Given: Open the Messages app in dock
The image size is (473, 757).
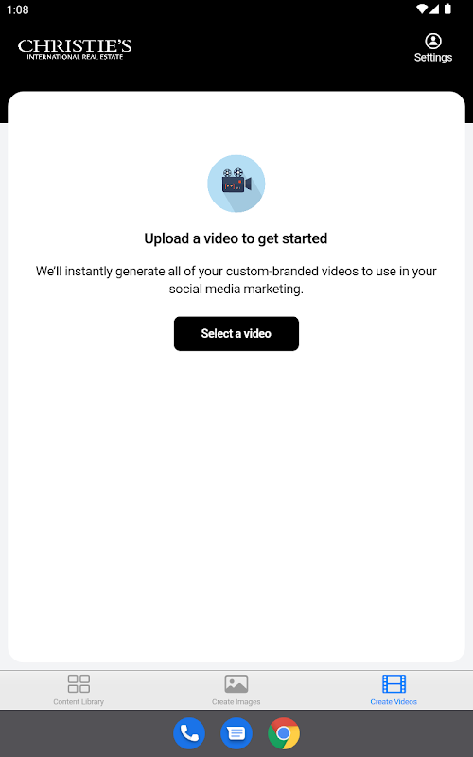Looking at the screenshot, I should (236, 733).
